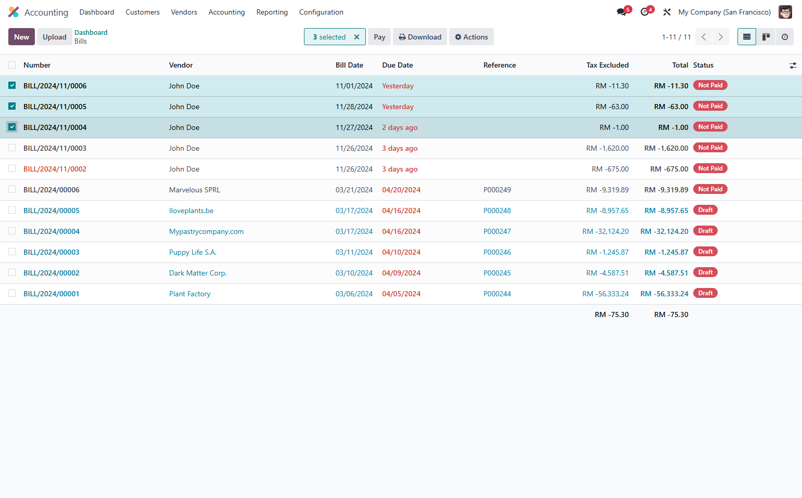Switch to kanban view
The height and width of the screenshot is (498, 802).
click(x=766, y=37)
